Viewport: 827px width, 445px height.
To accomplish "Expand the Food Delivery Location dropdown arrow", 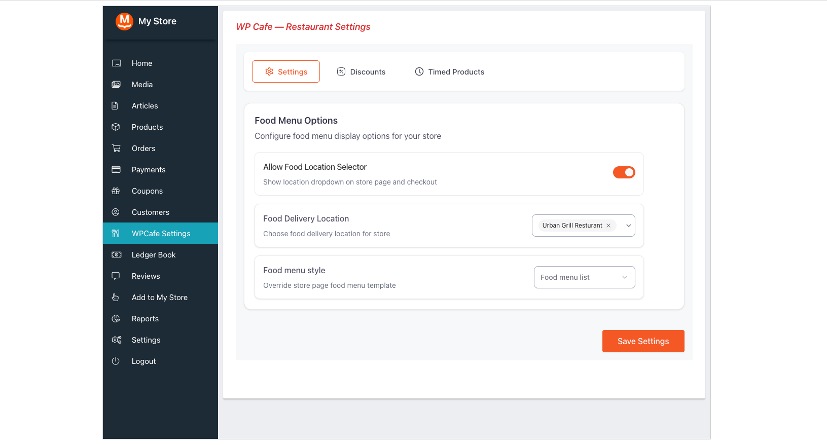I will pos(629,226).
